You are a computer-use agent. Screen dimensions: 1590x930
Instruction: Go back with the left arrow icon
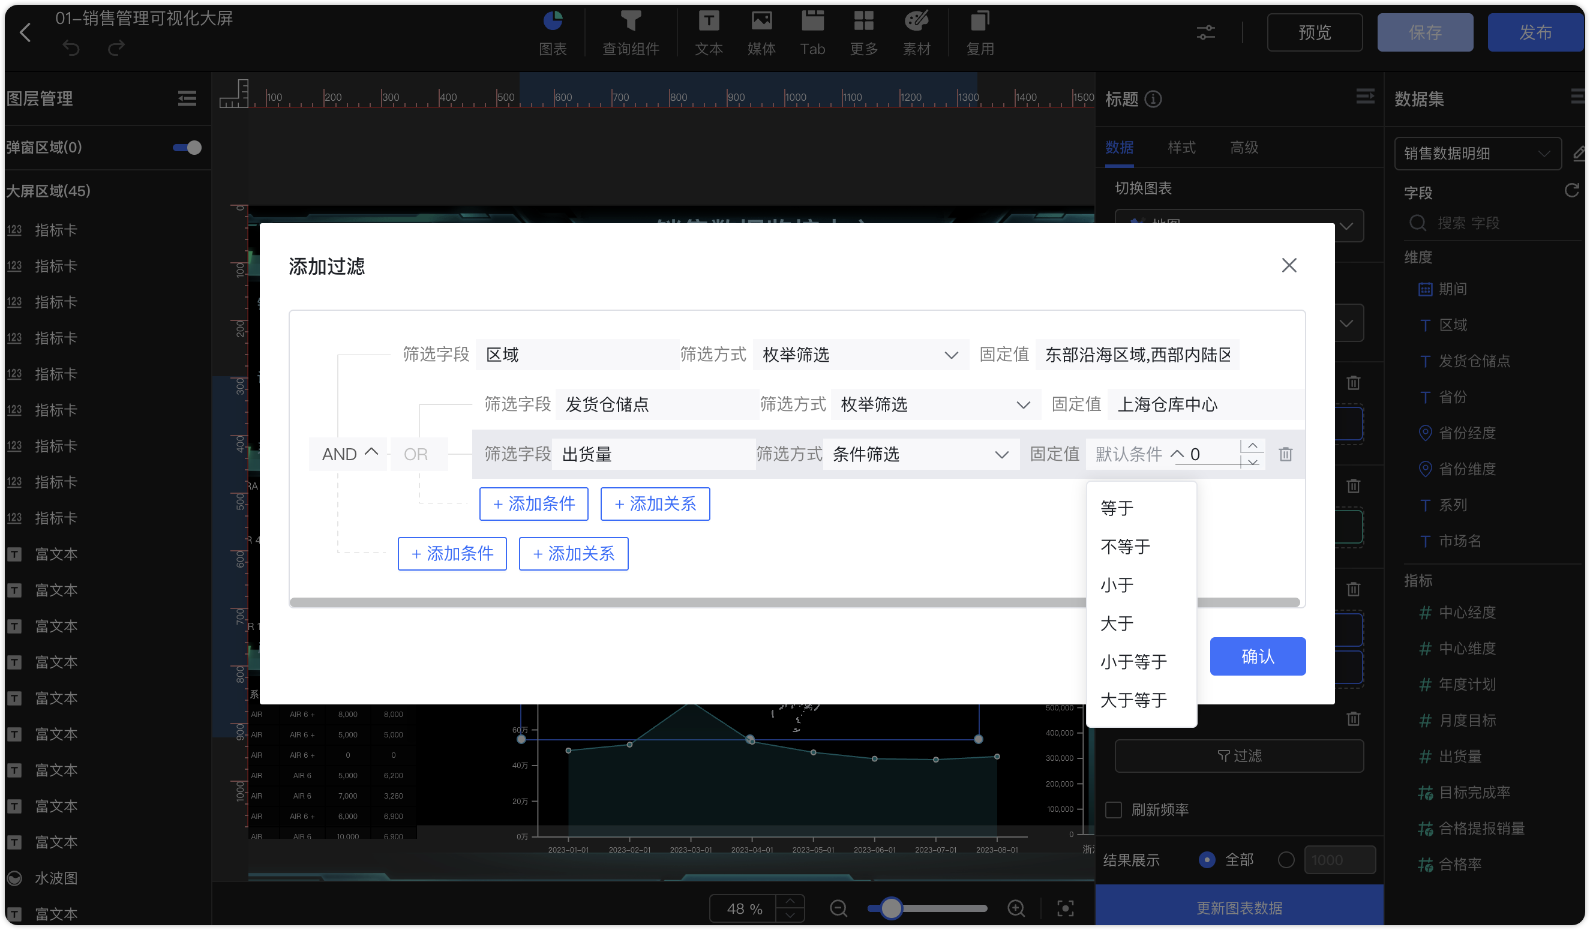pyautogui.click(x=25, y=32)
